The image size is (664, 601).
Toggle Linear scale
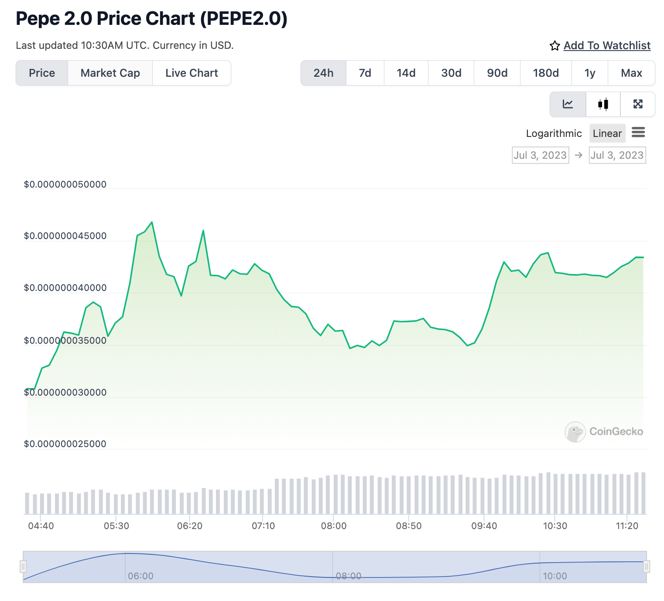tap(607, 133)
